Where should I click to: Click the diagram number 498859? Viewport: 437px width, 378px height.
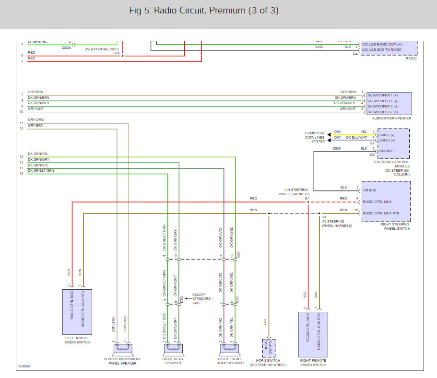tap(24, 366)
